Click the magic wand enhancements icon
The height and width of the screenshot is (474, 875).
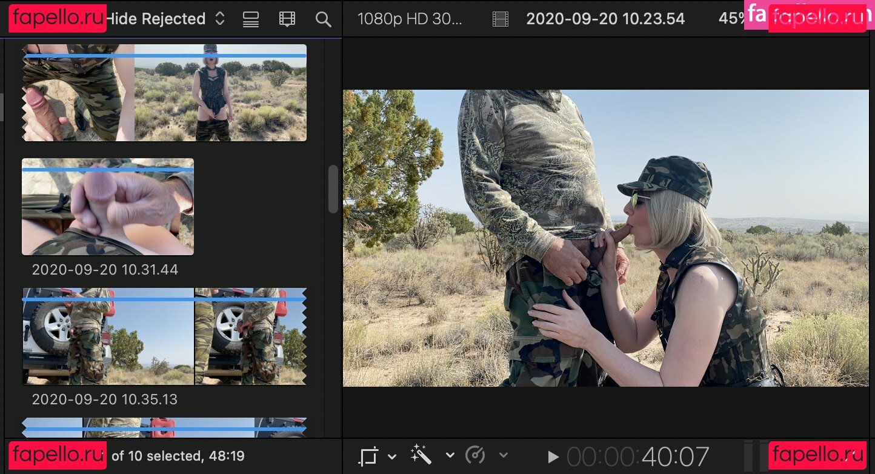(421, 455)
